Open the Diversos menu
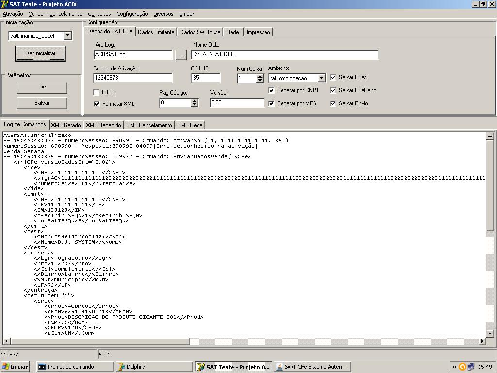The width and height of the screenshot is (497, 373). coord(163,14)
